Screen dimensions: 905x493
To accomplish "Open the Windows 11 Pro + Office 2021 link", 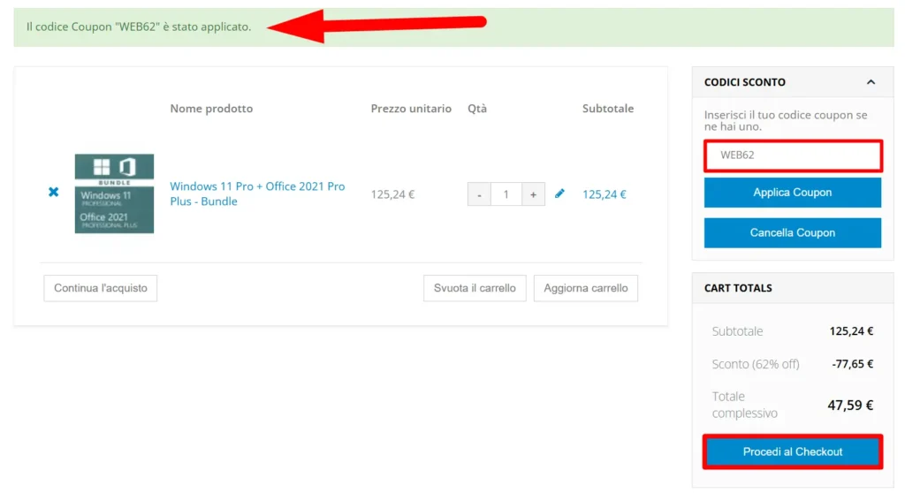I will [257, 193].
